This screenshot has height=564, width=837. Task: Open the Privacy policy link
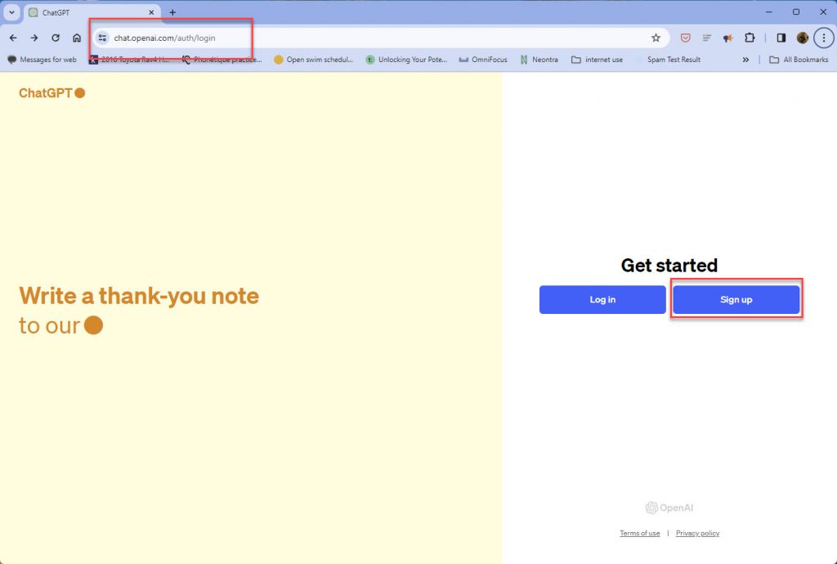697,533
